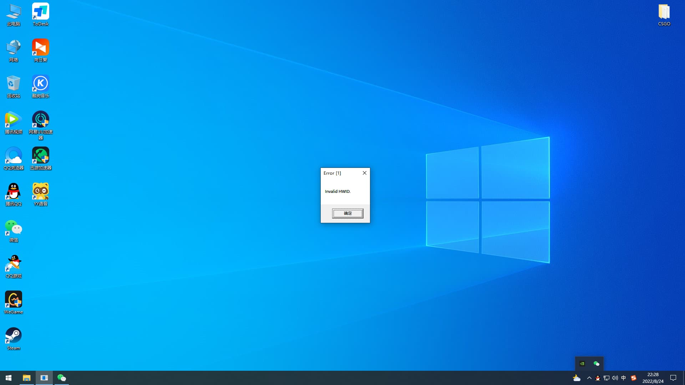Viewport: 685px width, 385px height.
Task: Open the CSGO folder on desktop
Action: pos(664,14)
